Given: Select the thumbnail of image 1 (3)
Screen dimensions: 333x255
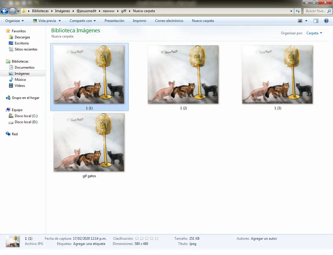Looking at the screenshot, I should tap(277, 74).
